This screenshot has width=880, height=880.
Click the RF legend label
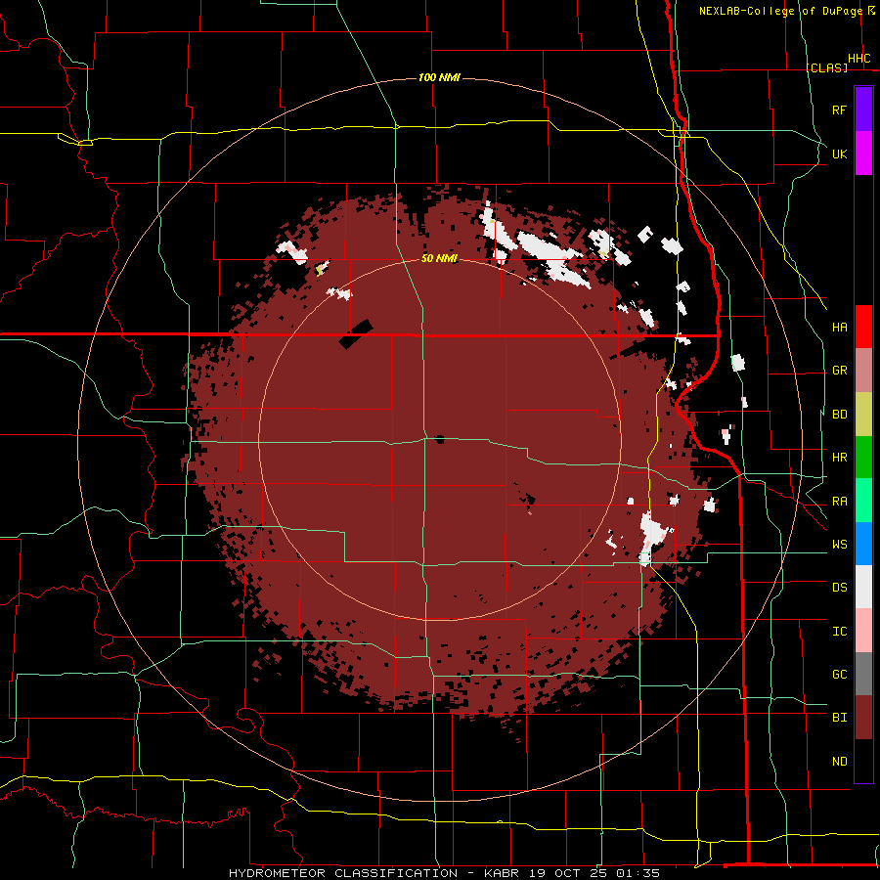tap(839, 110)
